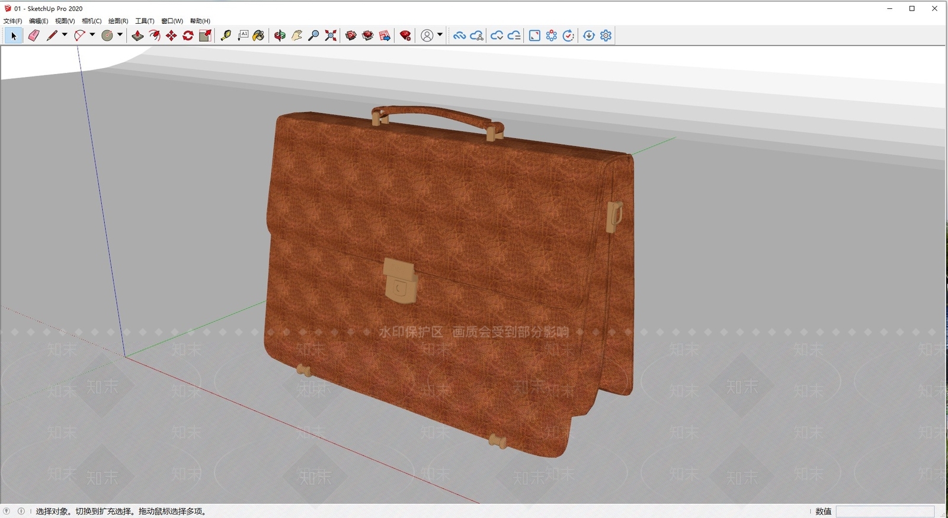Expand the Shapes tool dropdown arrow

[x=120, y=35]
